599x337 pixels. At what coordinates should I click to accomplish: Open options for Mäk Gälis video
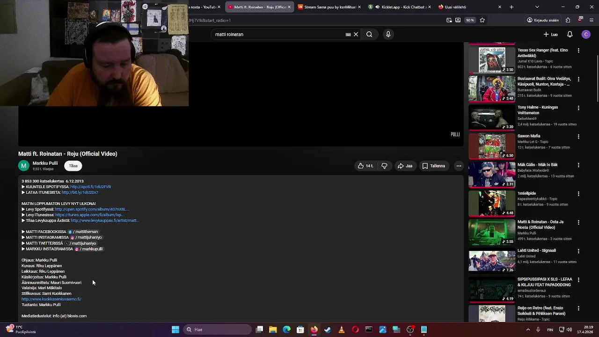click(578, 165)
